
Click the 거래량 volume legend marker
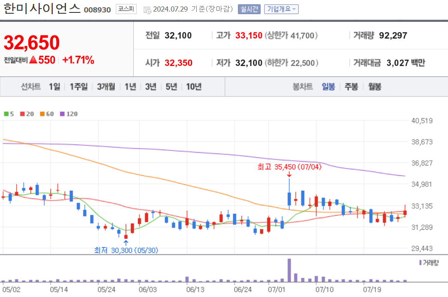tap(420, 262)
